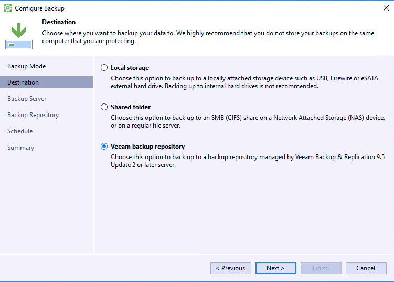
Task: Click the Veeam gear icon in title bar
Action: pyautogui.click(x=7, y=8)
